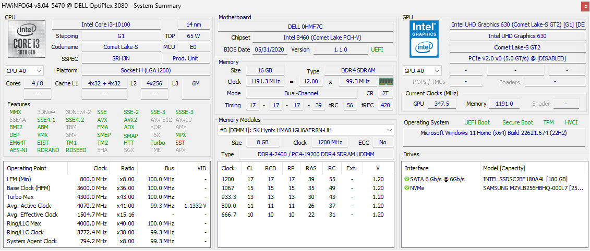The image size is (590, 251).
Task: Click the 347.5 GPU clock value
Action: [442, 104]
